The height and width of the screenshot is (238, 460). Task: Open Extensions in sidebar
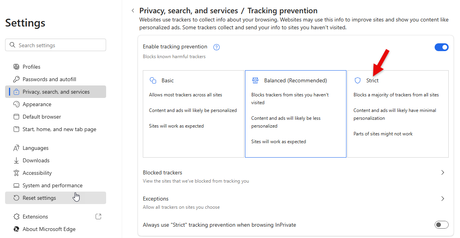coord(55,217)
